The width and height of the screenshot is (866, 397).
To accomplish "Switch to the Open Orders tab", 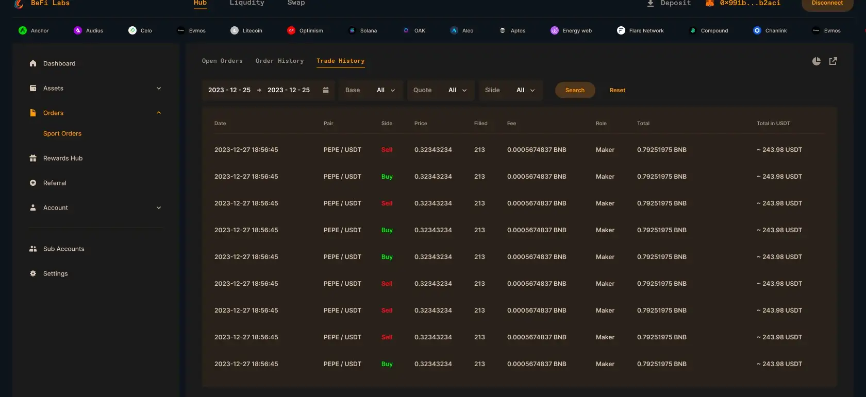I will pos(222,61).
